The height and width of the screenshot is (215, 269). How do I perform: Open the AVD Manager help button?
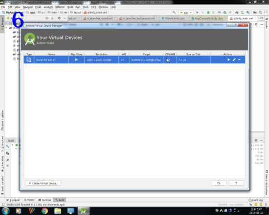click(236, 183)
